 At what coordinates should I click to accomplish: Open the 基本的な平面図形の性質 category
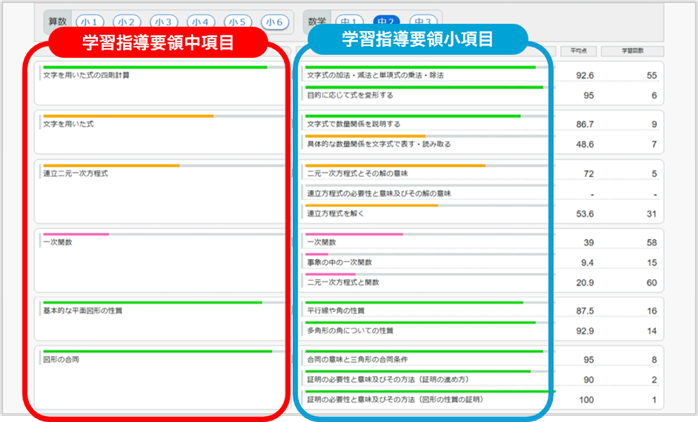tap(82, 310)
